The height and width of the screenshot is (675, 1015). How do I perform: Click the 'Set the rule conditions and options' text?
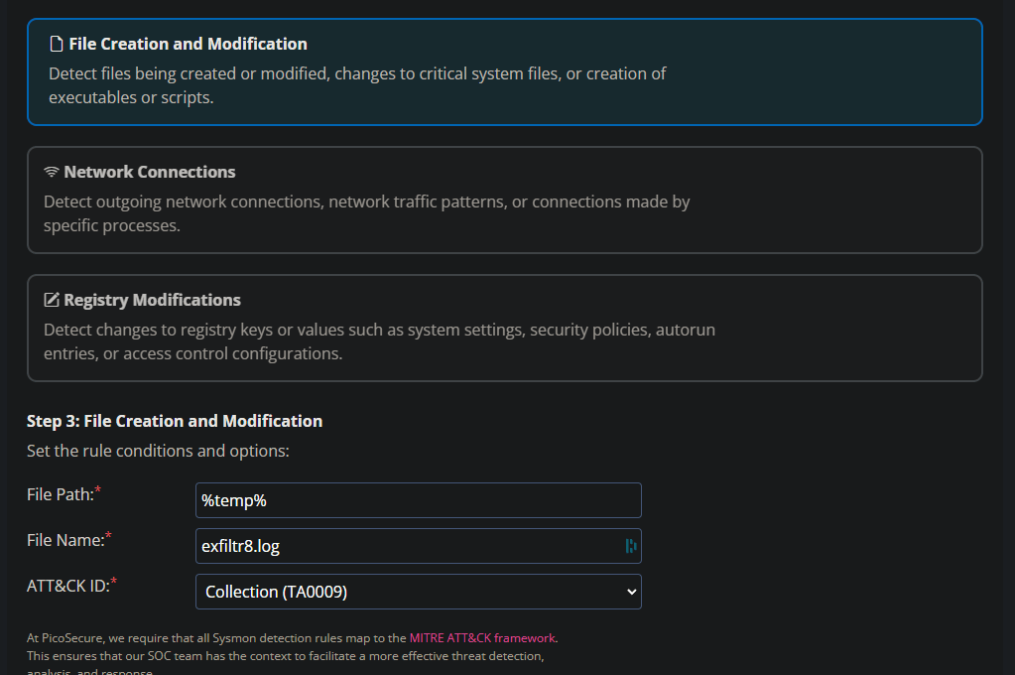[x=158, y=451]
